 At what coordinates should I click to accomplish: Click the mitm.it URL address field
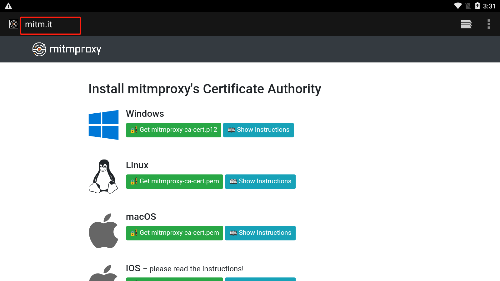tap(51, 26)
